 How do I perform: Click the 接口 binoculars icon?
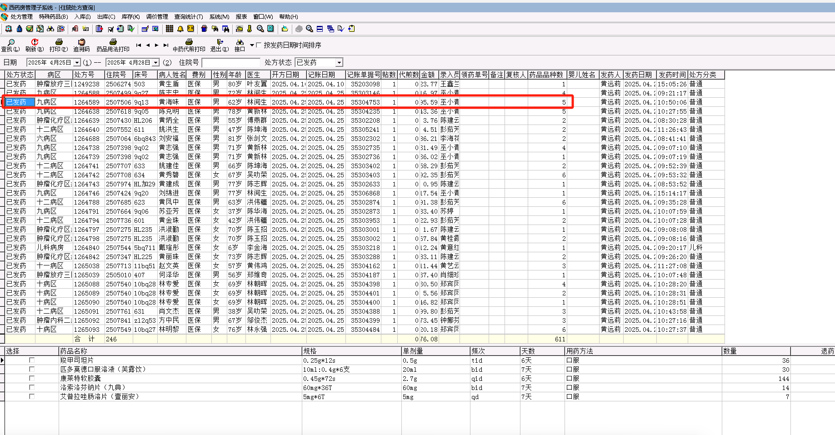(240, 42)
